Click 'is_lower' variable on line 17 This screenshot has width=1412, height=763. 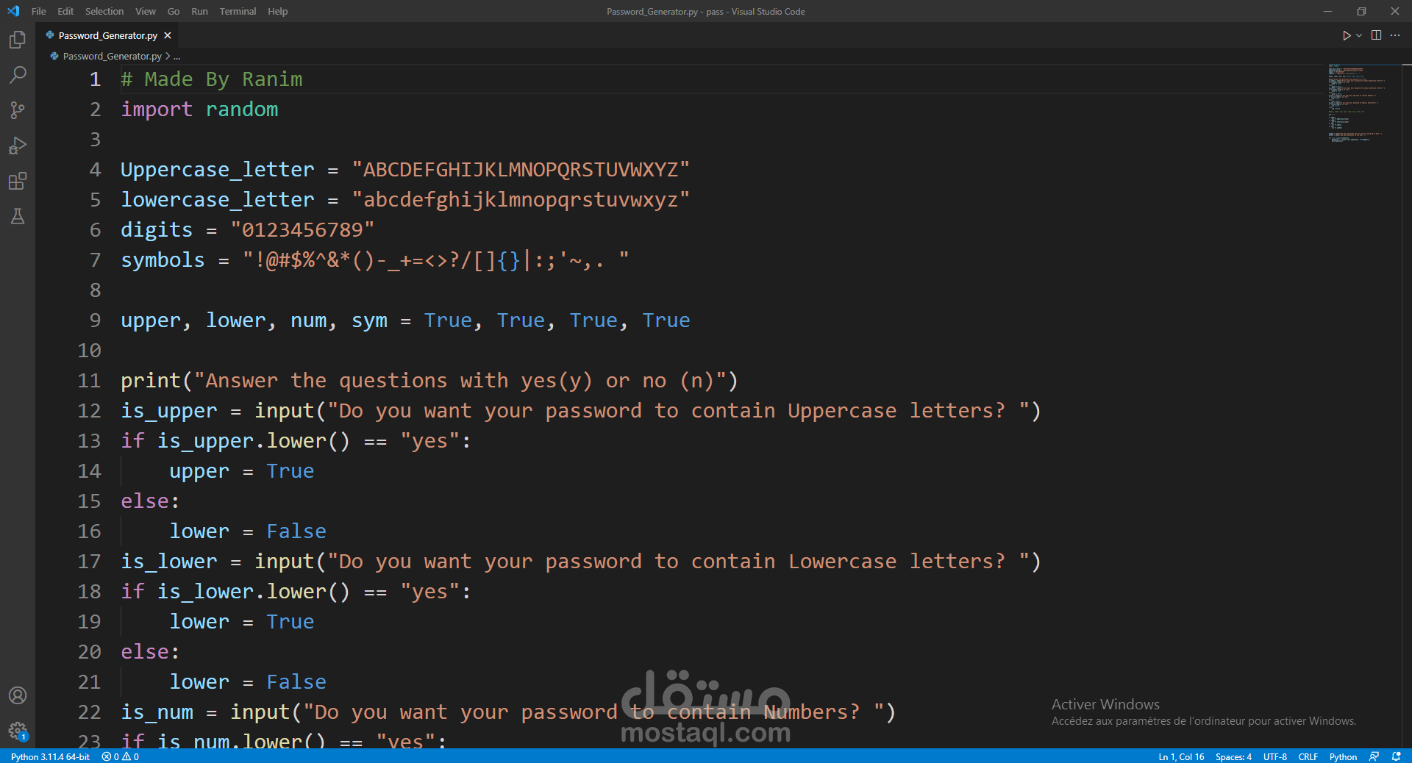(x=169, y=562)
